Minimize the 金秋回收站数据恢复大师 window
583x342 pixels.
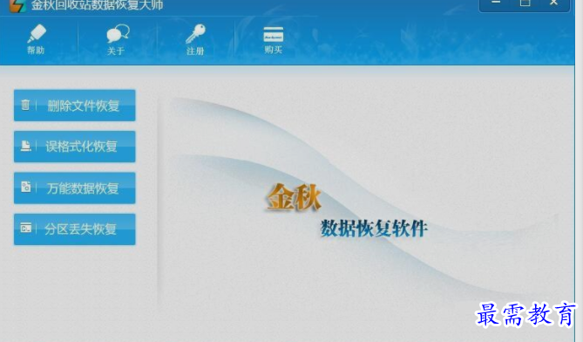click(x=496, y=3)
